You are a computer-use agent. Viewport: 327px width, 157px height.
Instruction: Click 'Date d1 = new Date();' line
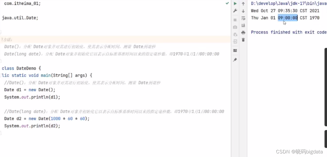click(29, 90)
